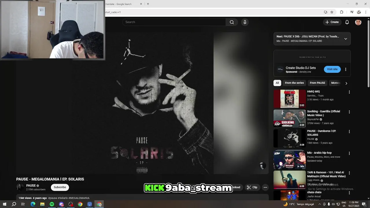370x208 pixels.
Task: Open options for the Create Studio DJ Sets ad
Action: tap(346, 69)
